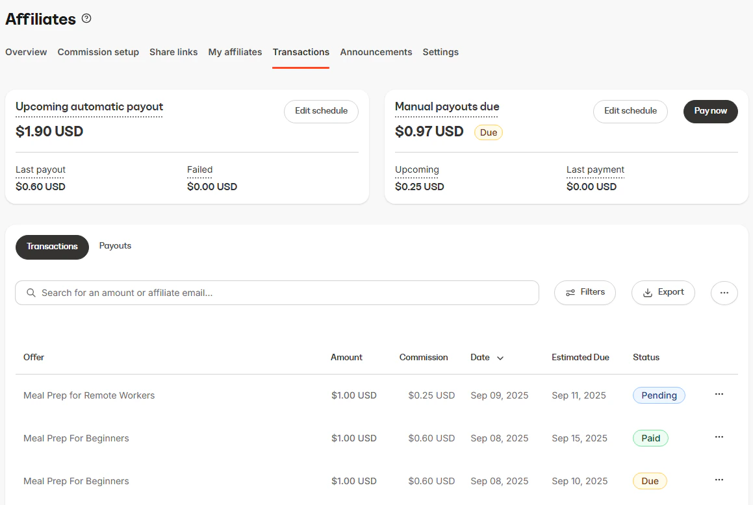Sort transactions by the Date column
Screen dimensions: 753x505
pos(487,357)
